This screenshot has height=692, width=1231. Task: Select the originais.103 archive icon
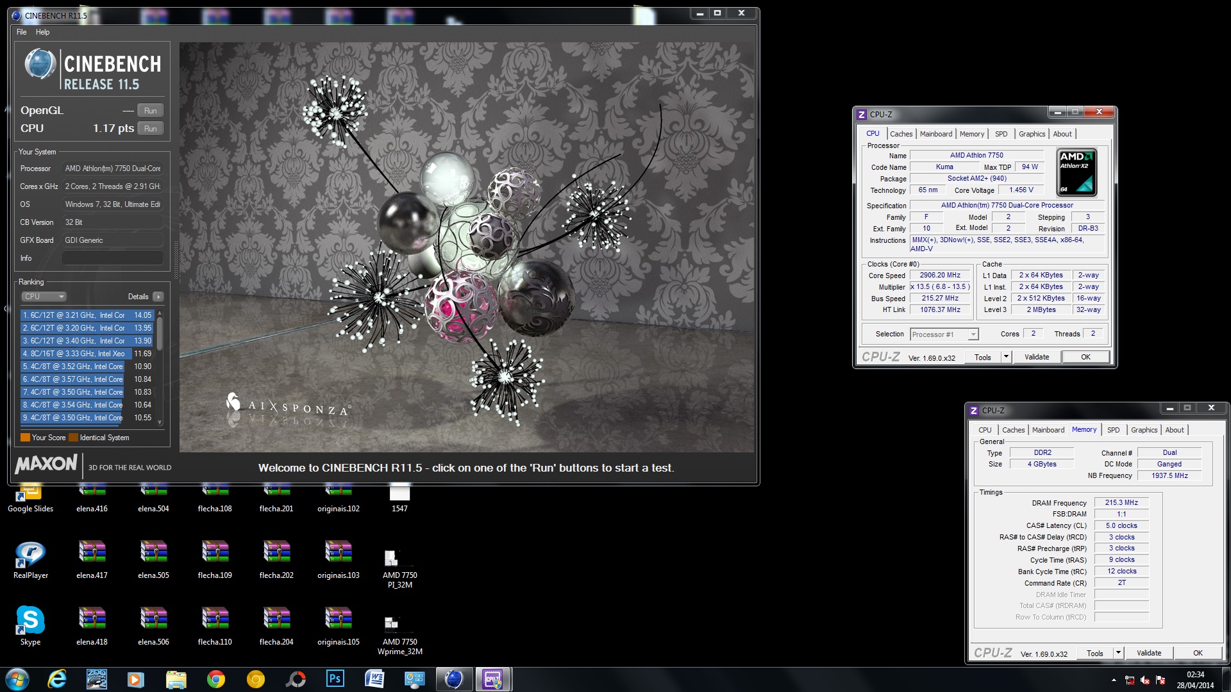coord(338,559)
